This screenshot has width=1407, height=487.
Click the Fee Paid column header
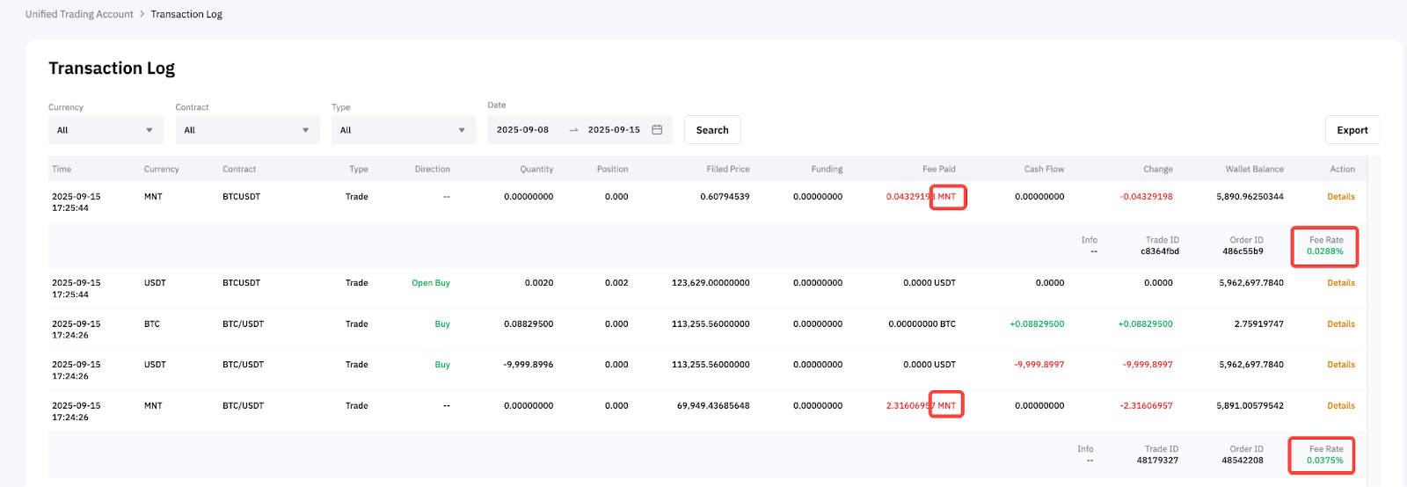point(938,169)
